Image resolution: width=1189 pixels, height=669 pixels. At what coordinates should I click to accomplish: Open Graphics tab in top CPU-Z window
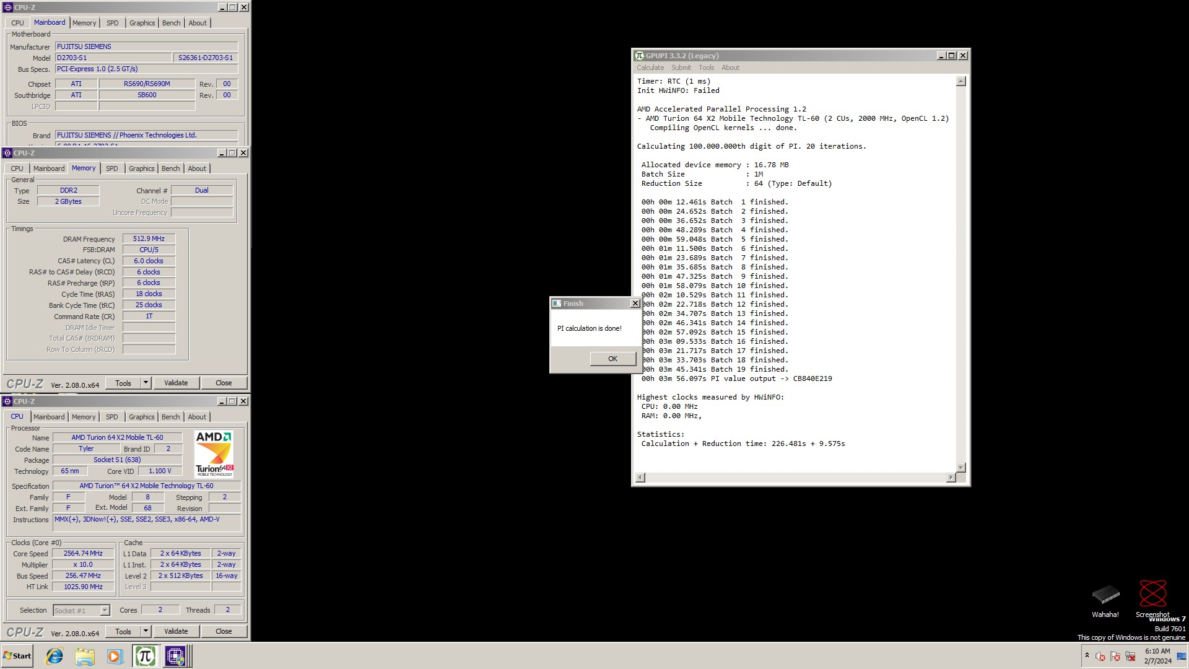(x=142, y=23)
